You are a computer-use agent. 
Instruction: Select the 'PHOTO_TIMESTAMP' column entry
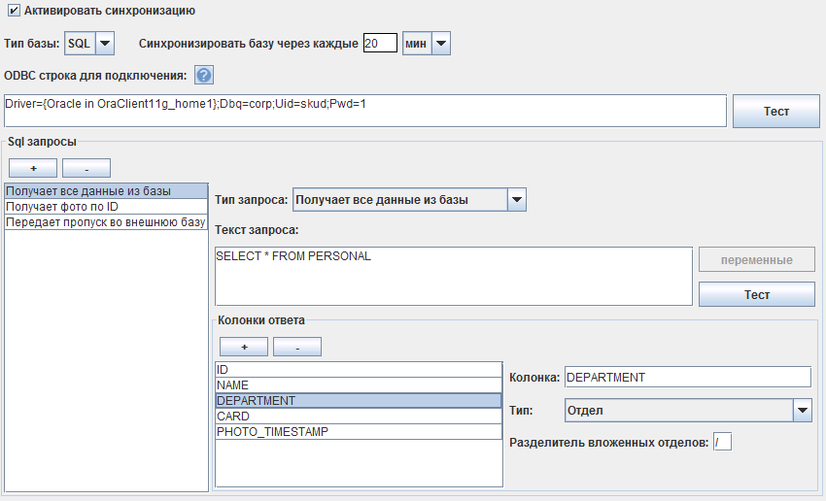(x=359, y=432)
